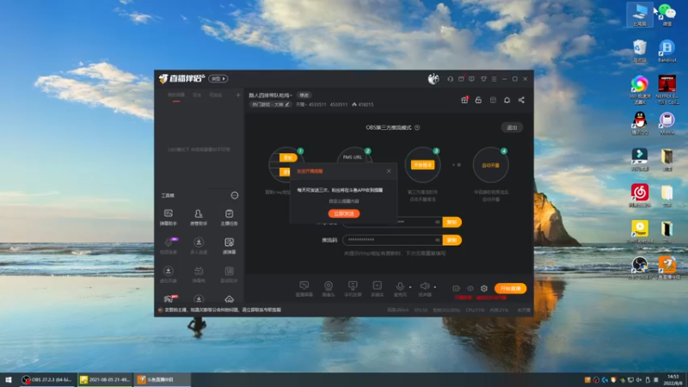Viewport: 688px width, 387px height.
Task: Open the 虚拟形象 download tool
Action: coord(168,274)
